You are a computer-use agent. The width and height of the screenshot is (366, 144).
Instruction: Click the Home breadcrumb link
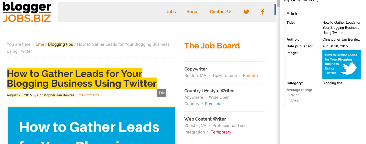(x=38, y=44)
